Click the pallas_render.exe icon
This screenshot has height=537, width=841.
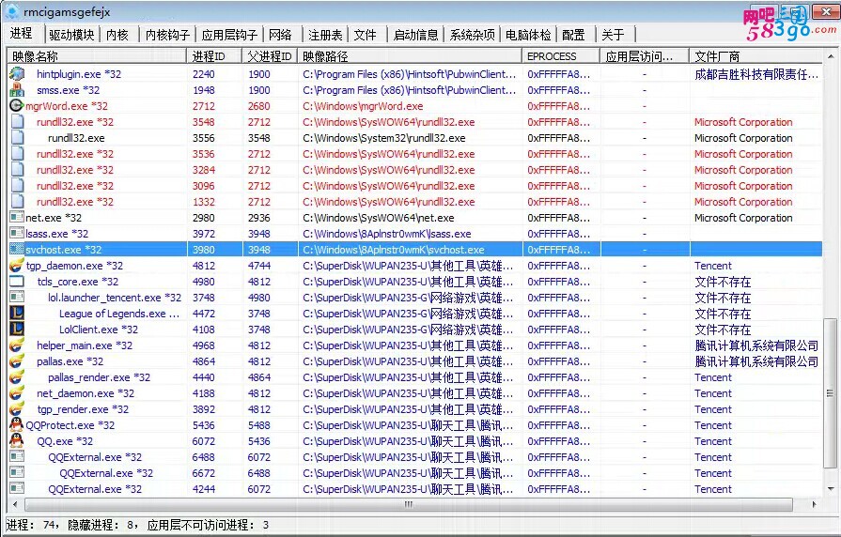coord(17,377)
